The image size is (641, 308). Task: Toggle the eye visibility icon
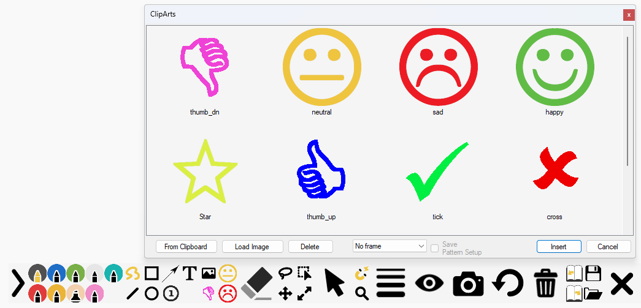(429, 283)
